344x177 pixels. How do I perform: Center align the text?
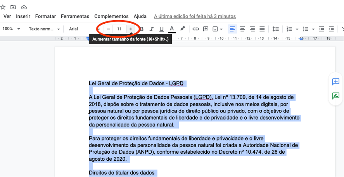pyautogui.click(x=242, y=29)
